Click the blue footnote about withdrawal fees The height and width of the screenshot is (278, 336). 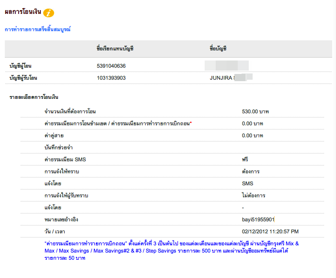(172, 251)
